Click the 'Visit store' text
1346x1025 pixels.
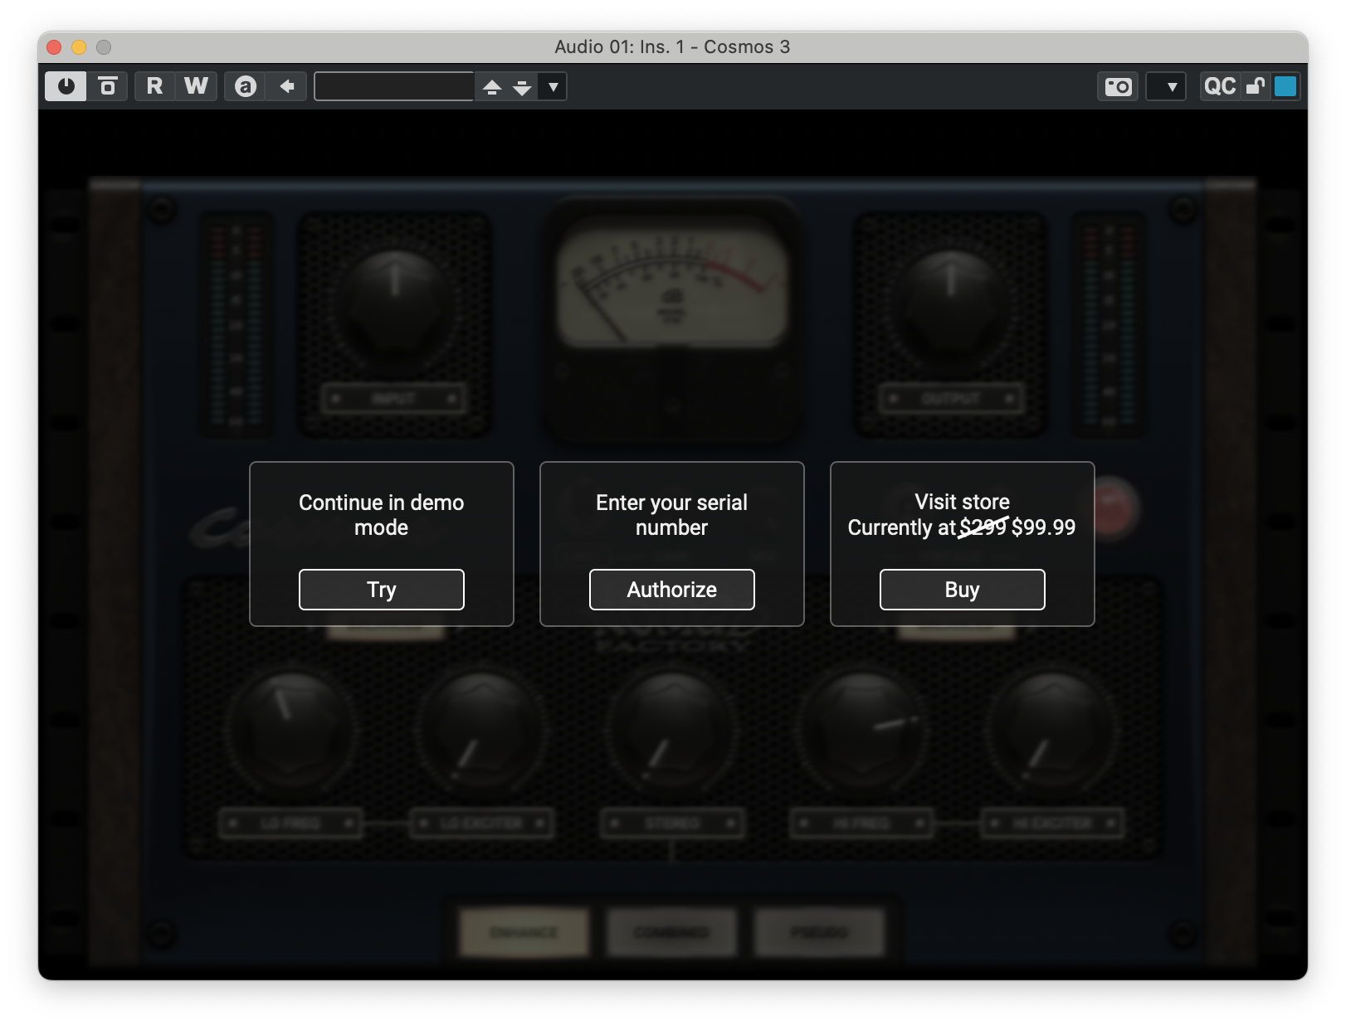pos(963,502)
